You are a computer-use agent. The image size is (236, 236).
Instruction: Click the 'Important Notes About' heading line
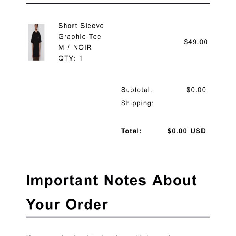tap(111, 181)
